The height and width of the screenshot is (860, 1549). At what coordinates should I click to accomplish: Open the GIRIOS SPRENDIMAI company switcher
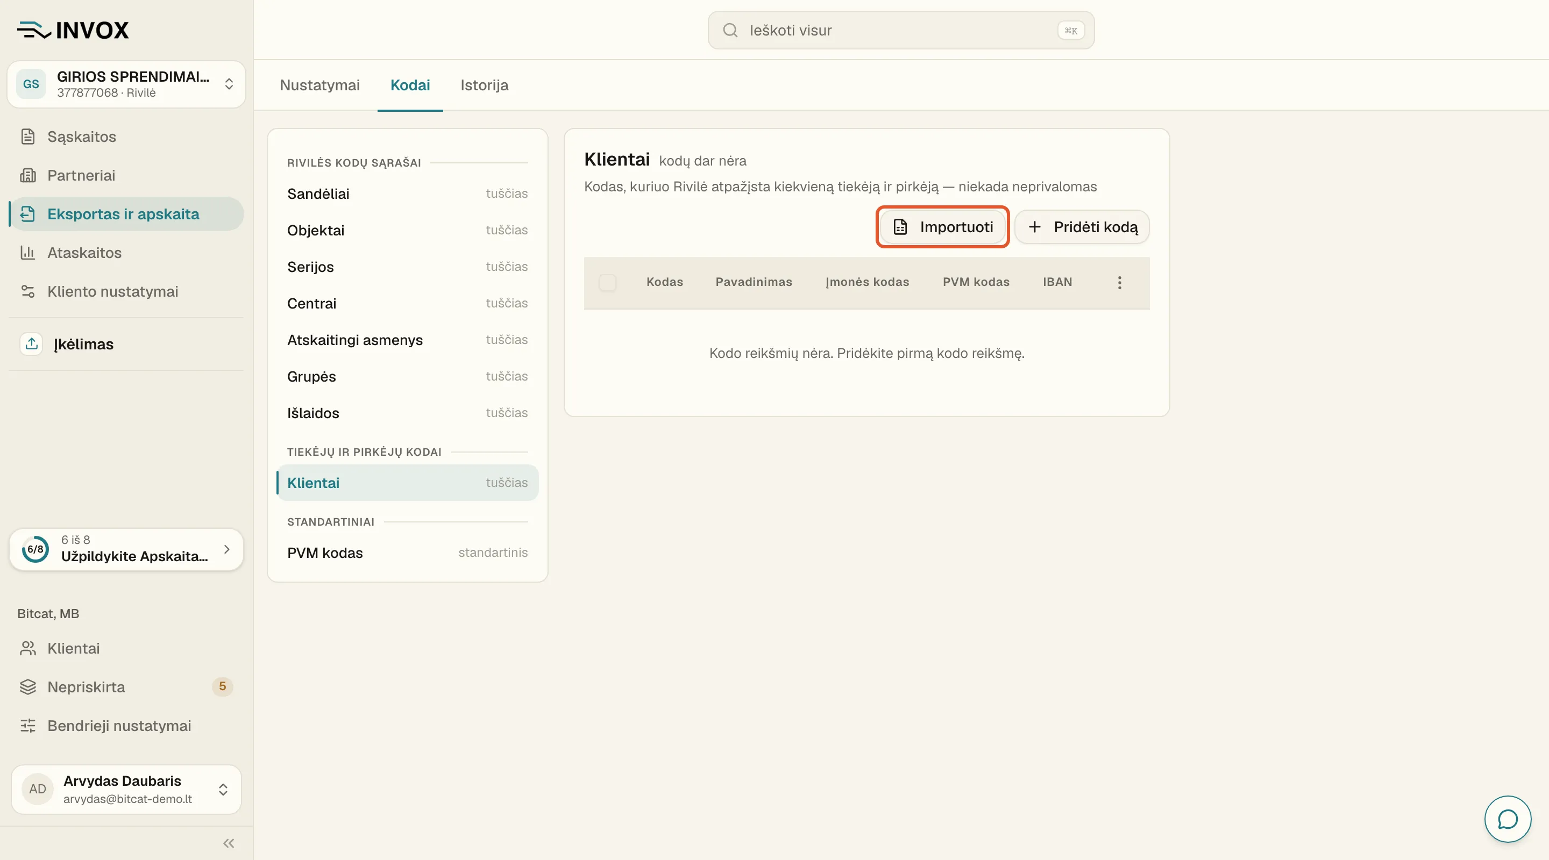pos(126,84)
